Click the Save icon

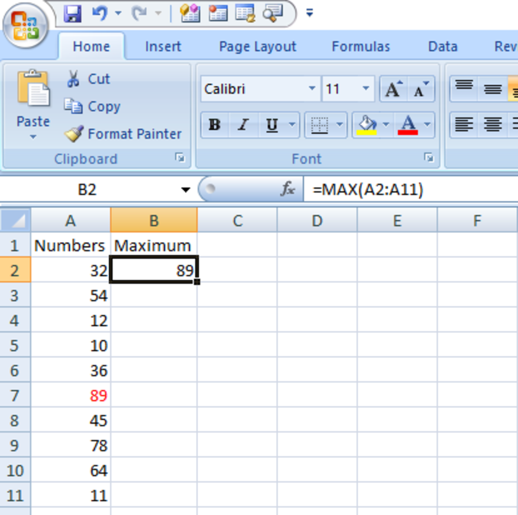coord(73,13)
